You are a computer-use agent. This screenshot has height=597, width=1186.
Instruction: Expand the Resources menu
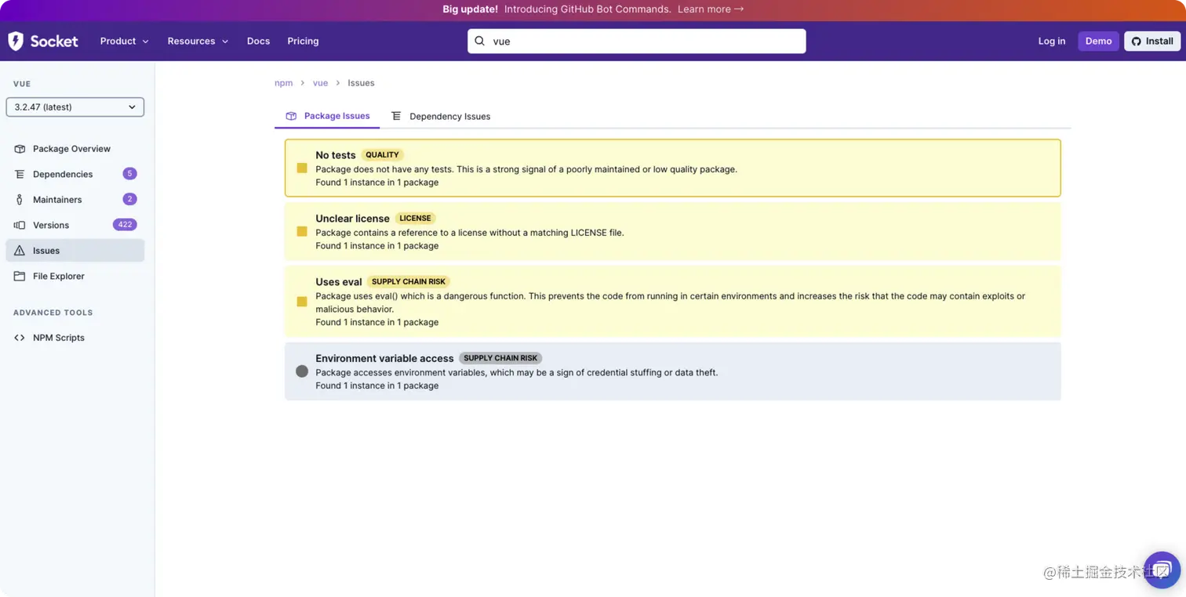tap(198, 41)
